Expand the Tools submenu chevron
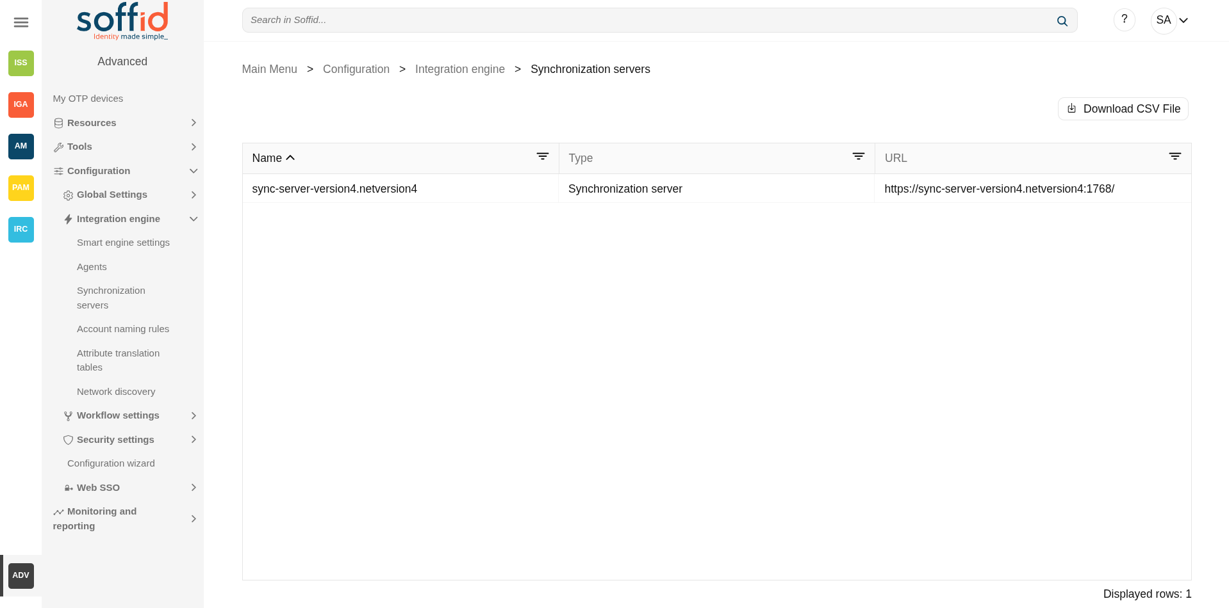Viewport: 1229px width, 608px height. click(x=194, y=147)
